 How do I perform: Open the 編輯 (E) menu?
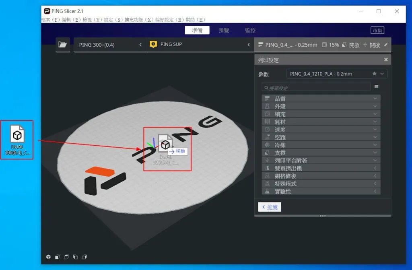[71, 20]
